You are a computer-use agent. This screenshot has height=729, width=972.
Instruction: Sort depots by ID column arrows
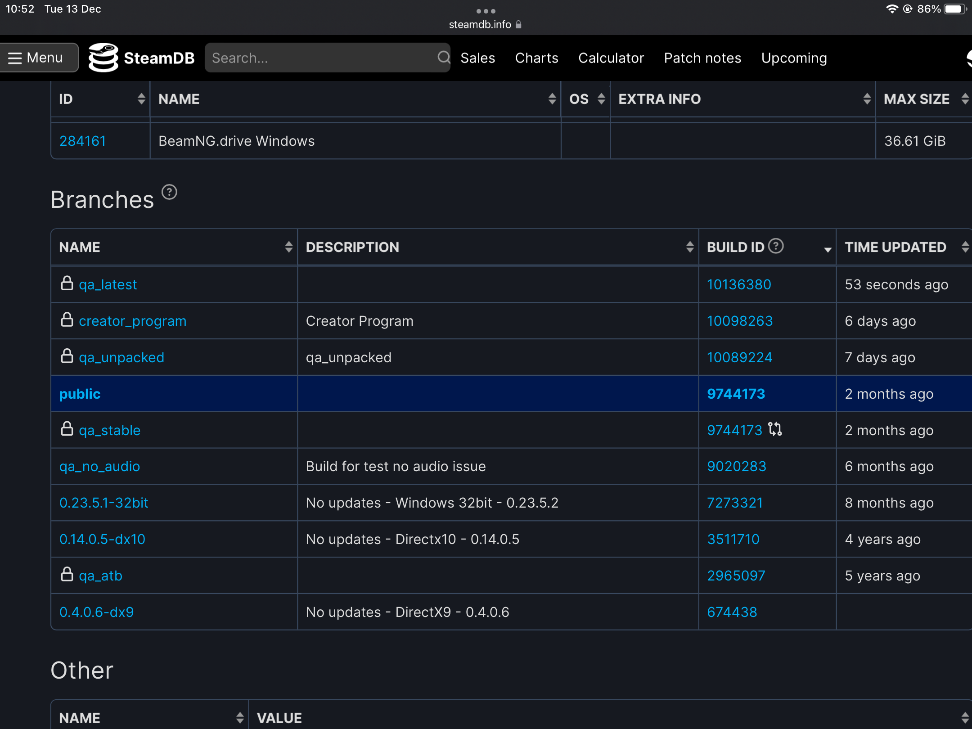141,99
